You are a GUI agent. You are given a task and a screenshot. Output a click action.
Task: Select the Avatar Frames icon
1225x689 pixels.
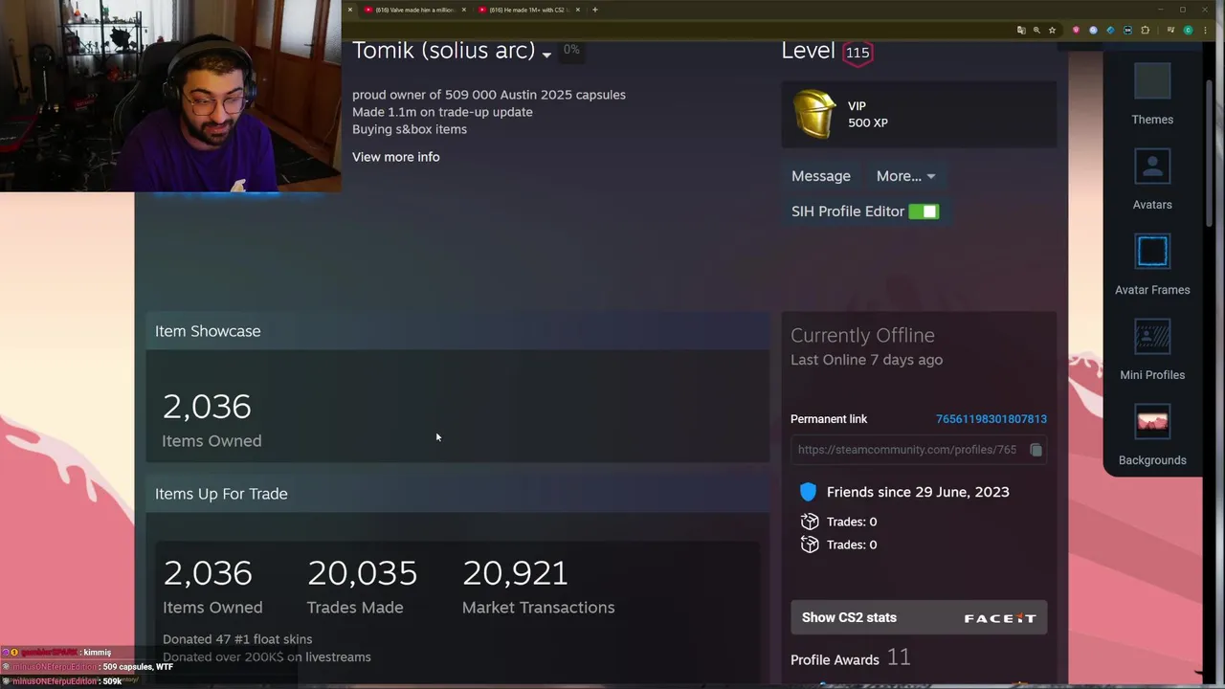[1152, 252]
